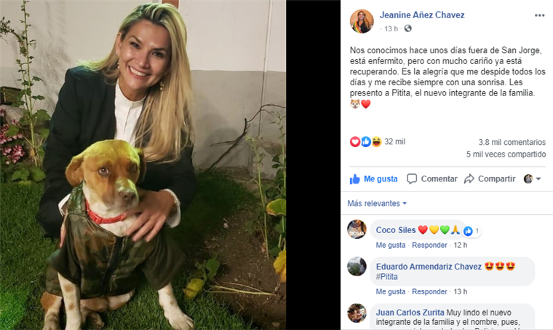Image resolution: width=553 pixels, height=330 pixels.
Task: Open the #Pitita hashtag link
Action: click(386, 277)
